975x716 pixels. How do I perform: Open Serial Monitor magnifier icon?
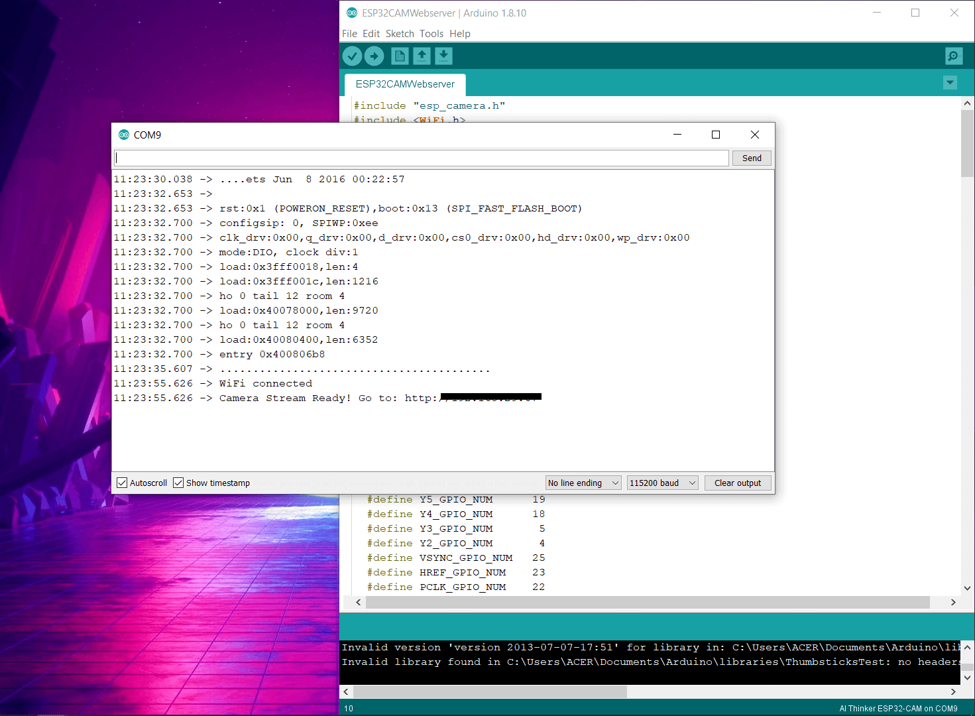click(953, 56)
